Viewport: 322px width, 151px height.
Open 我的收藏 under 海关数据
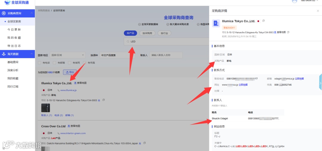coord(13,78)
